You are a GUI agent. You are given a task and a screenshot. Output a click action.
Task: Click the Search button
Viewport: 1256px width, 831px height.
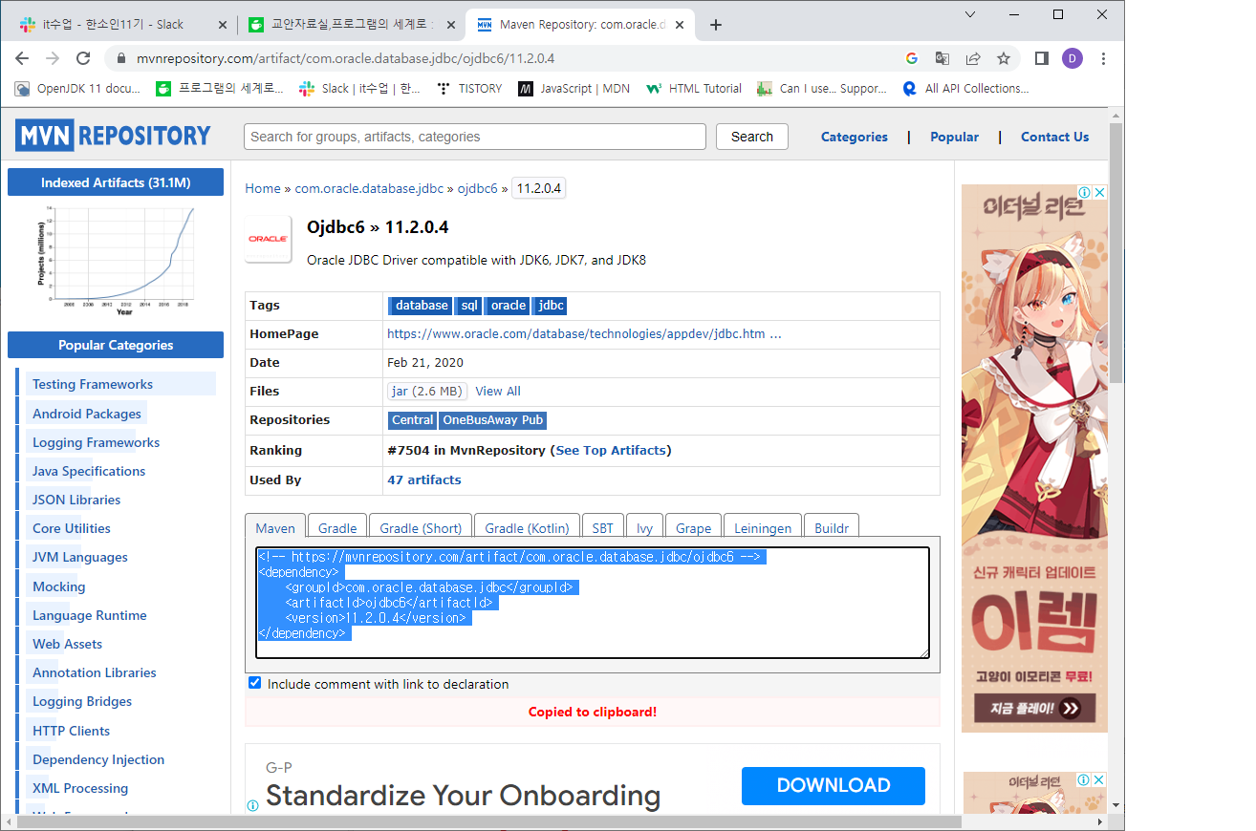[x=752, y=137]
